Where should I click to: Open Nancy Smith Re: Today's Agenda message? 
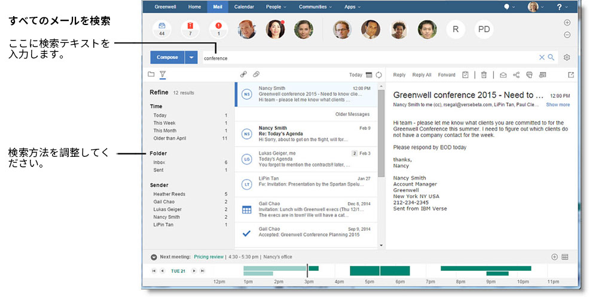tap(306, 134)
